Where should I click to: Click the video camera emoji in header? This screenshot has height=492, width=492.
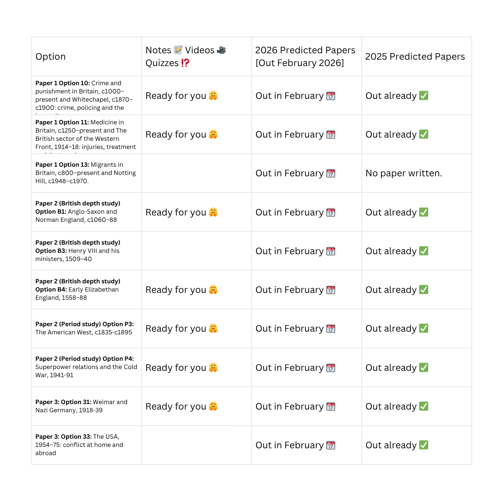pyautogui.click(x=221, y=50)
